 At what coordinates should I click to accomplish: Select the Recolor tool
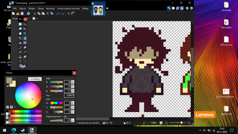25,57
